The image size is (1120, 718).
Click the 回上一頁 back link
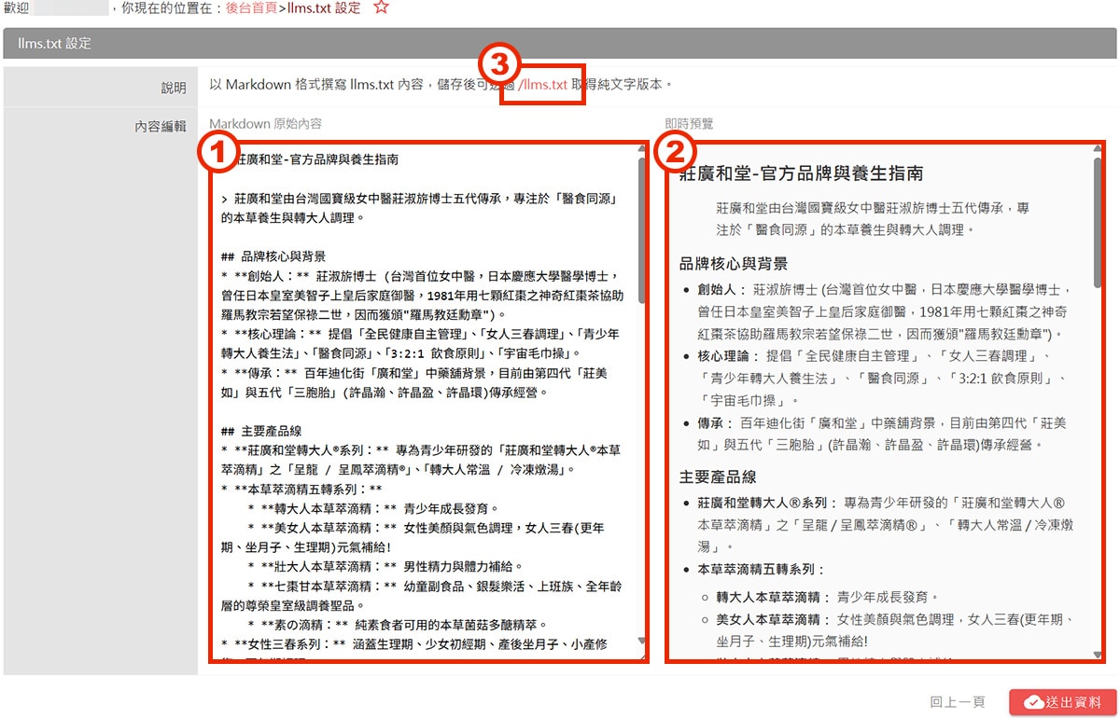pos(957,702)
